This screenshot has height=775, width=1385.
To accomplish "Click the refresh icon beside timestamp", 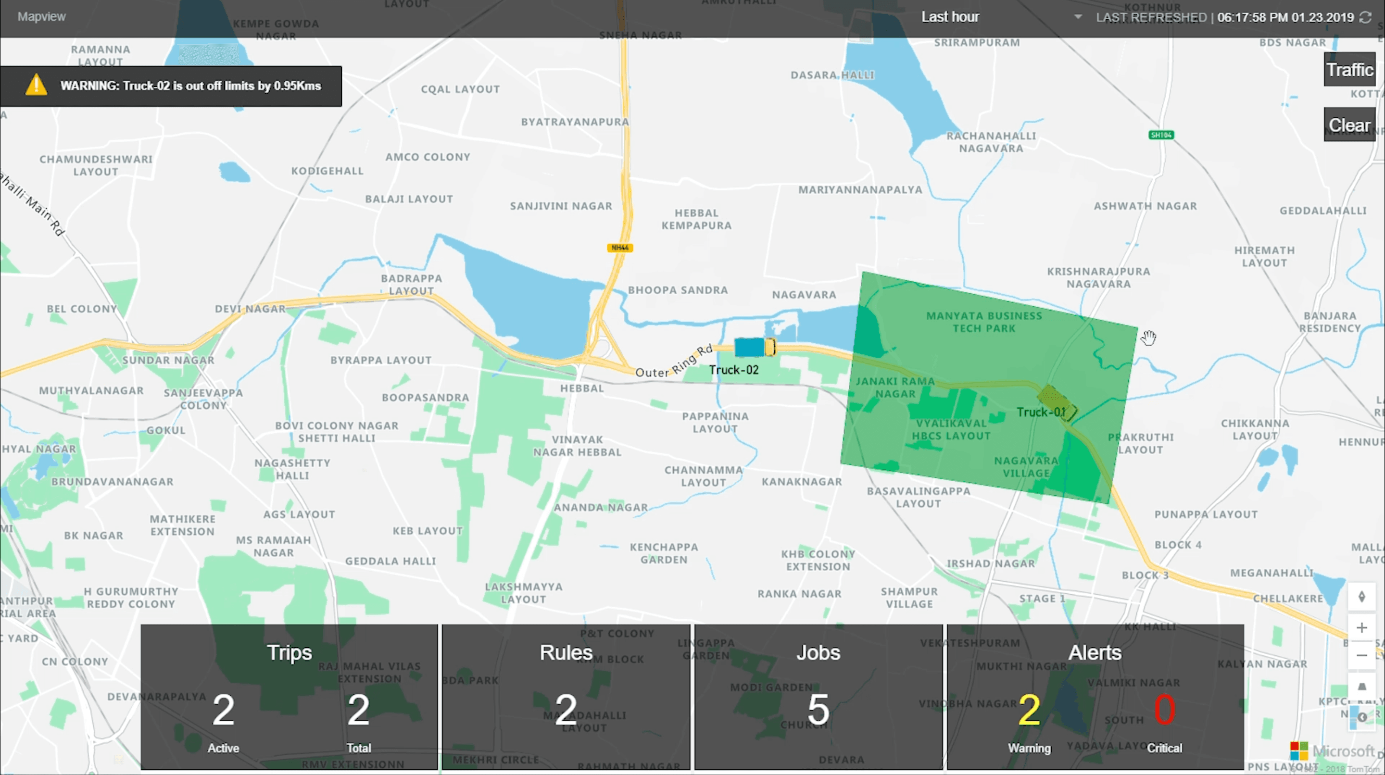I will point(1366,17).
